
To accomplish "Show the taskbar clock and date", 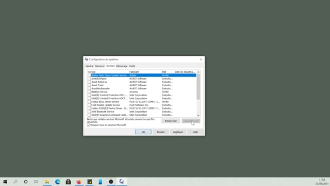I will point(322,182).
